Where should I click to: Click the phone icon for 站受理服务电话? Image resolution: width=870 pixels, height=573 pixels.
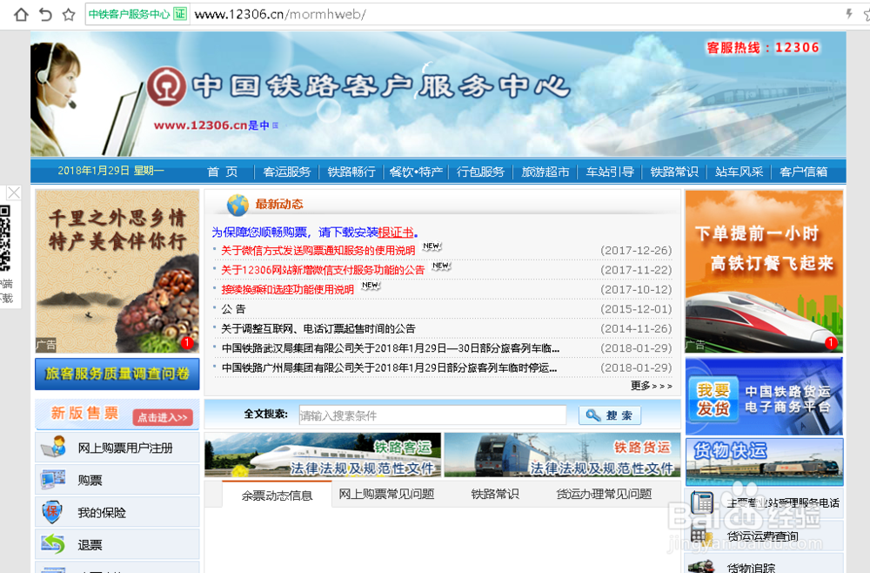pos(701,502)
